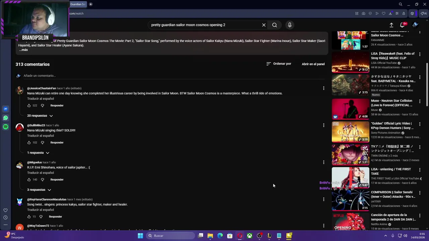The height and width of the screenshot is (241, 429).
Task: Like the Miguelus comment
Action: click(29, 180)
